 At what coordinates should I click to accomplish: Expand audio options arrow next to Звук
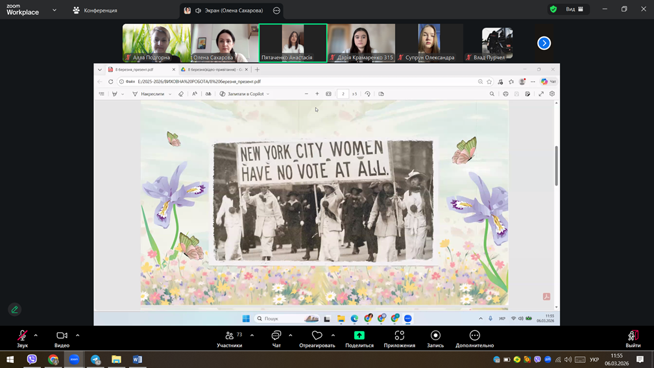[36, 336]
